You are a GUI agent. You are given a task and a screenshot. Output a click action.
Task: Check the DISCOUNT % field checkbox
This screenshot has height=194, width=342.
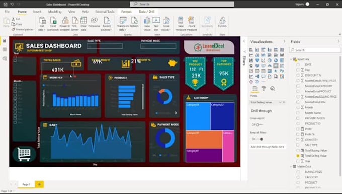pos(298,75)
